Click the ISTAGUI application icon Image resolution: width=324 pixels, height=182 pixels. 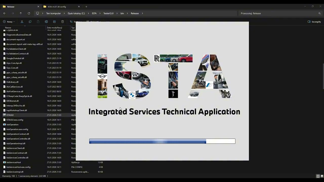[x=4, y=115]
